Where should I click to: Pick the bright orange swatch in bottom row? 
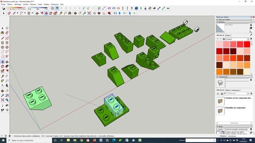[220, 71]
